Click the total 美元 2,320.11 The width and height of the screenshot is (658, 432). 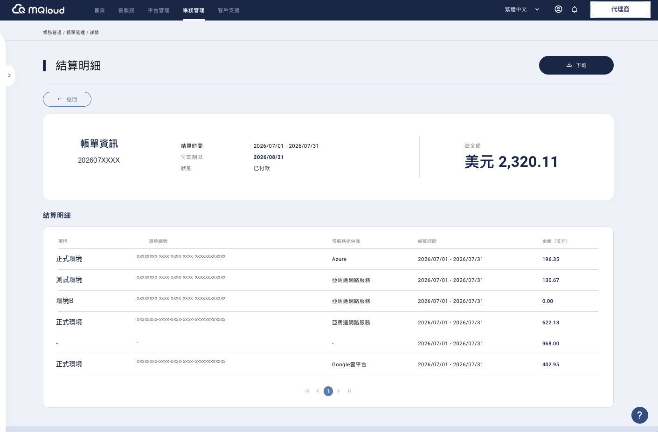[511, 162]
